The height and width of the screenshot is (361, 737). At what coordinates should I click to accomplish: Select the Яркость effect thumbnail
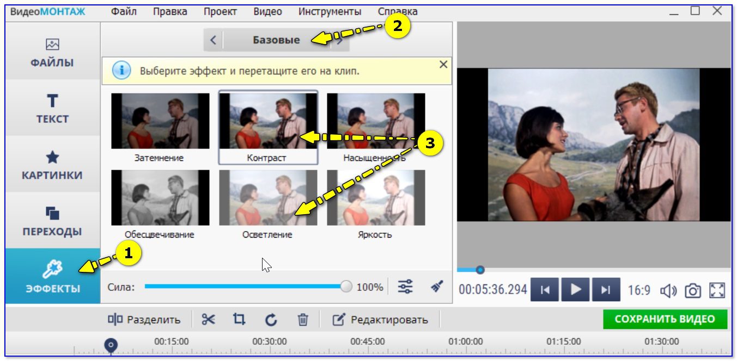(376, 198)
